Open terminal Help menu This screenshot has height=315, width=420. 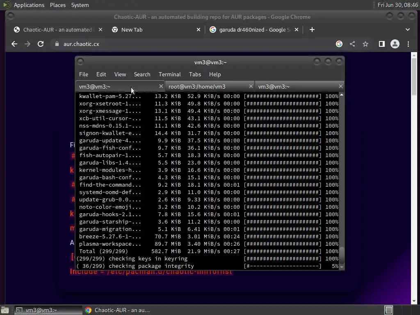[215, 75]
